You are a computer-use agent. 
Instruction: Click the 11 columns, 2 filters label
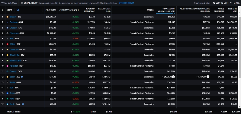[202, 3]
